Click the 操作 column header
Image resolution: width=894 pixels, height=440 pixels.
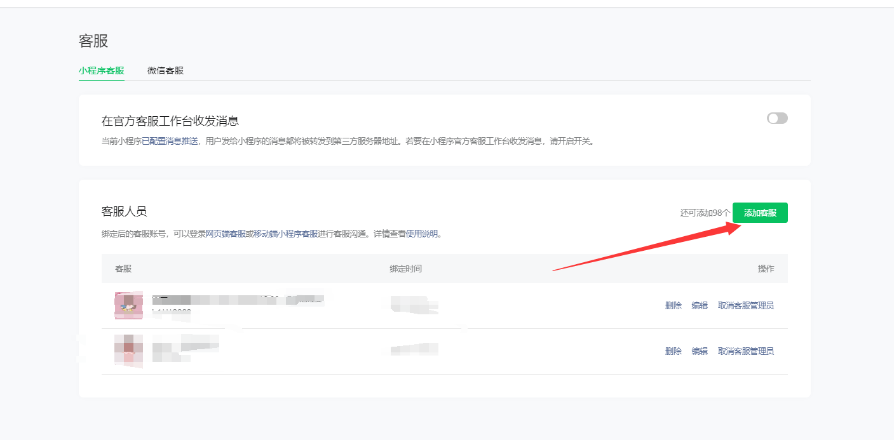point(766,269)
